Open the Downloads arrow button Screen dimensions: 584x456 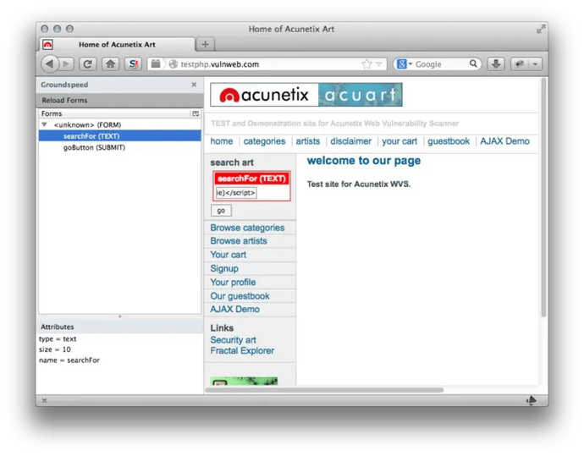click(497, 64)
